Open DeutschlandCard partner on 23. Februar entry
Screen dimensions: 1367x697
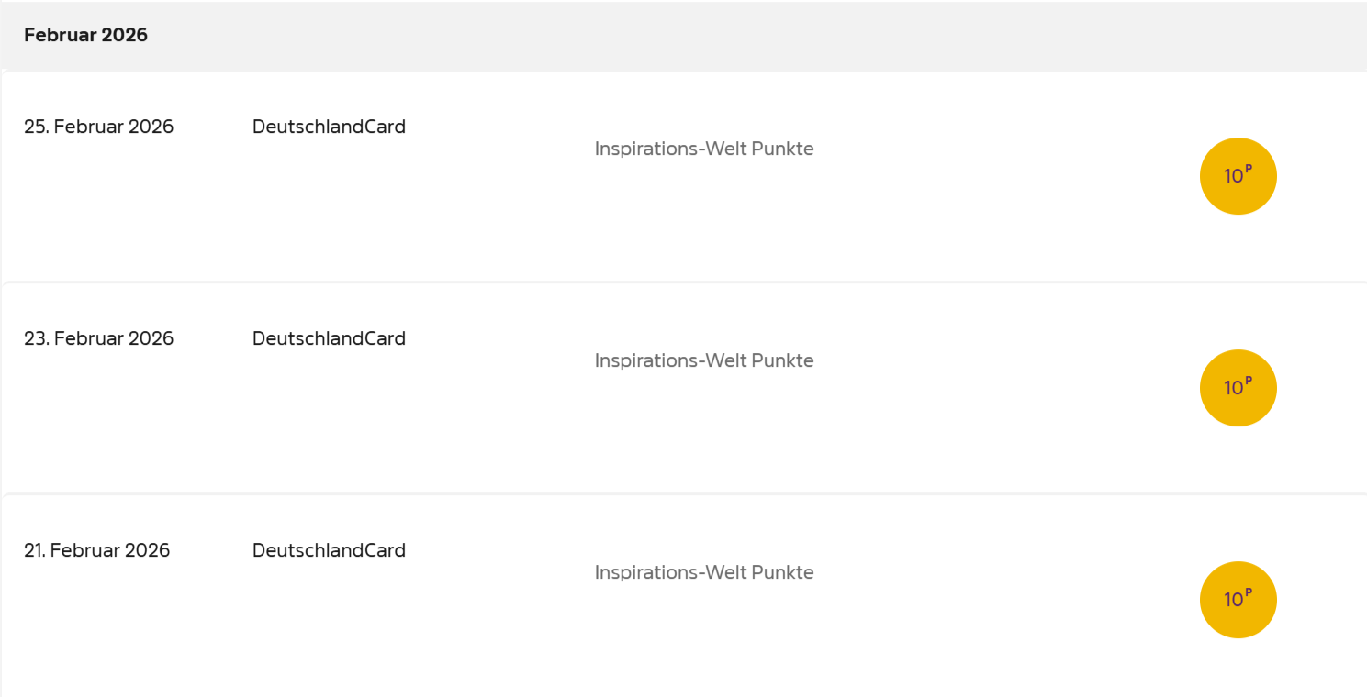[x=329, y=338]
